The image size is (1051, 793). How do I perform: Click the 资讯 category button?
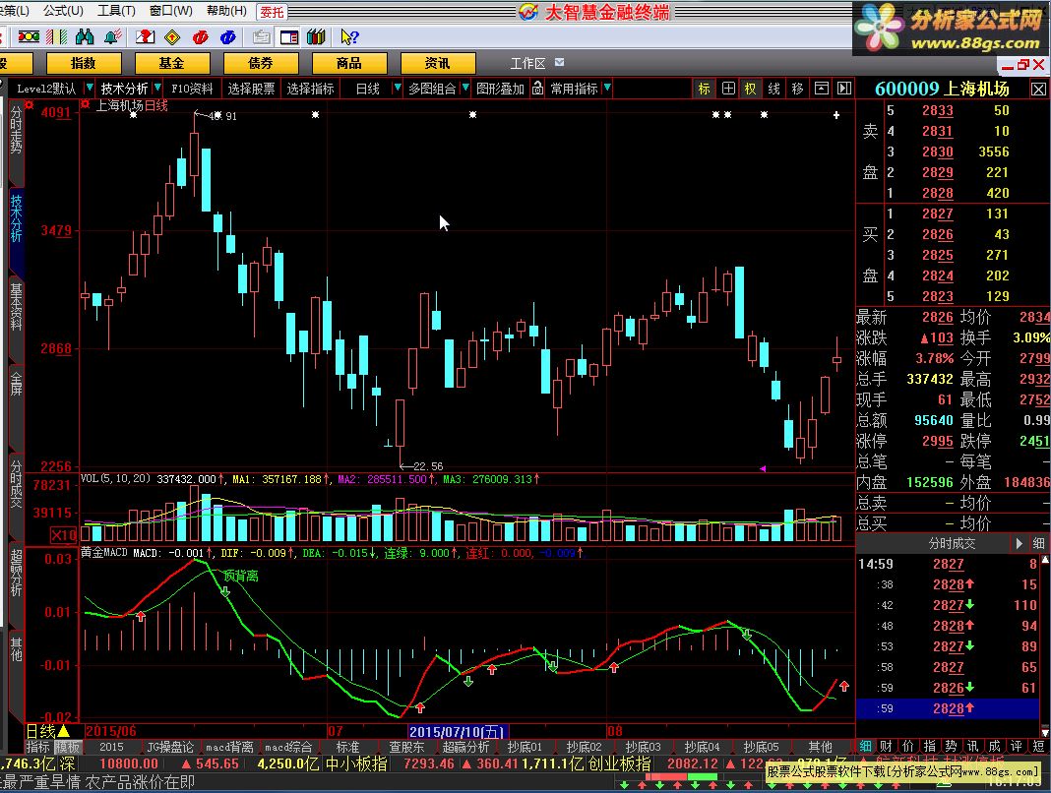click(437, 63)
